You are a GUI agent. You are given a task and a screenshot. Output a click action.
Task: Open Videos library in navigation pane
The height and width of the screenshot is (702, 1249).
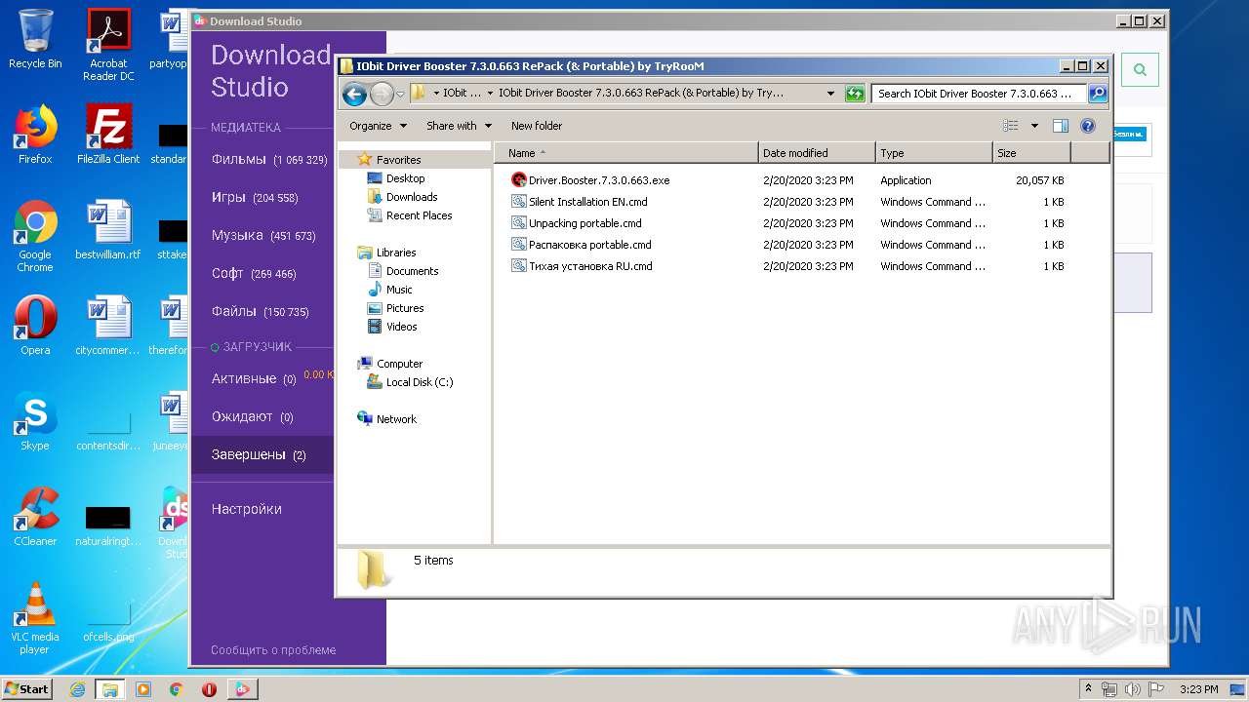401,327
